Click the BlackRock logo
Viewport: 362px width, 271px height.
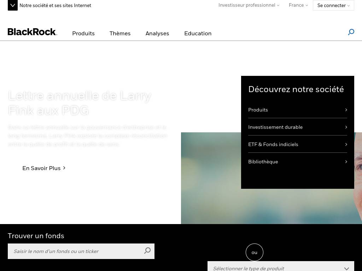[x=32, y=32]
